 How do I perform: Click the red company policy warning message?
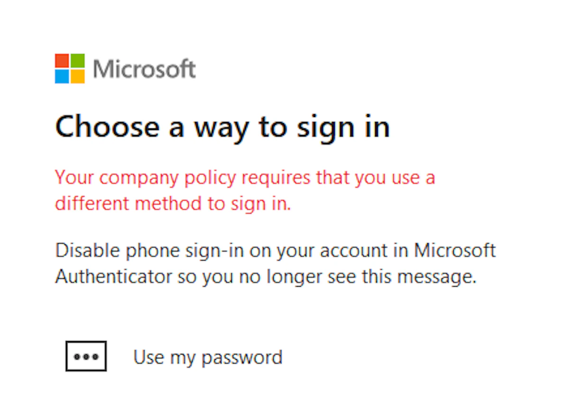[246, 190]
